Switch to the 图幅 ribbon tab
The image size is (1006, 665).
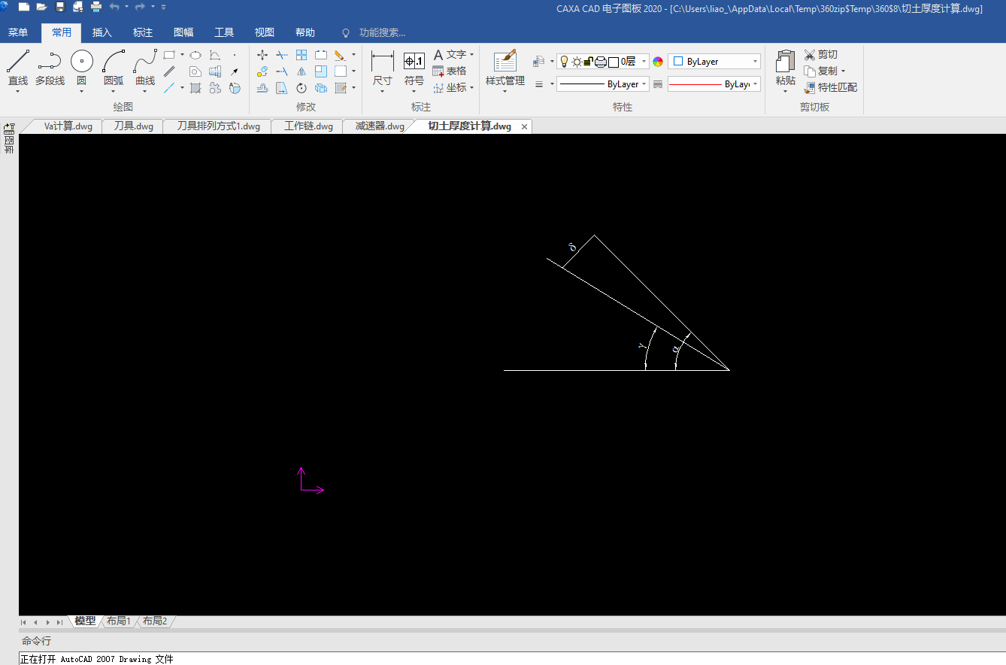(x=183, y=32)
